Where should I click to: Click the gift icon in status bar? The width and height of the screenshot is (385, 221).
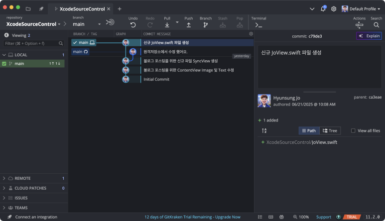click(x=281, y=217)
